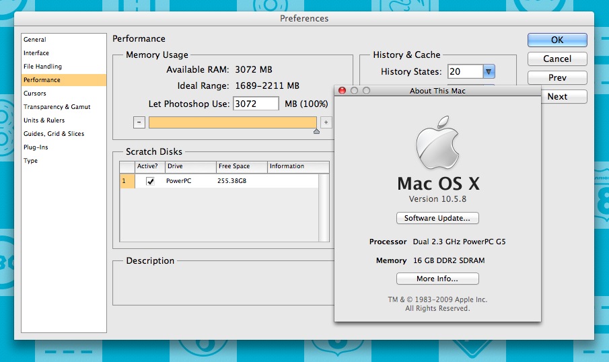Open Cursors preferences
The width and height of the screenshot is (609, 362).
64,94
